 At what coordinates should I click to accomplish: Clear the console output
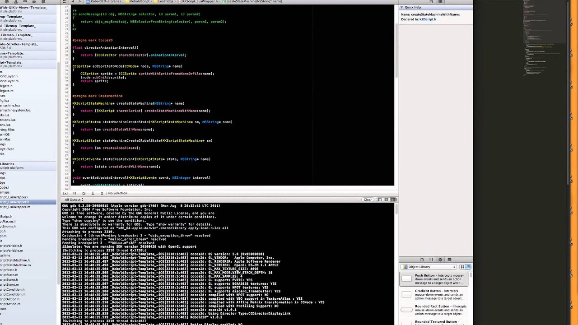368,200
